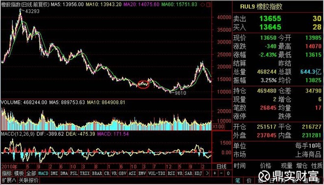Select the MACD indicator tab
Screen dimensions: 324x185
(43, 173)
